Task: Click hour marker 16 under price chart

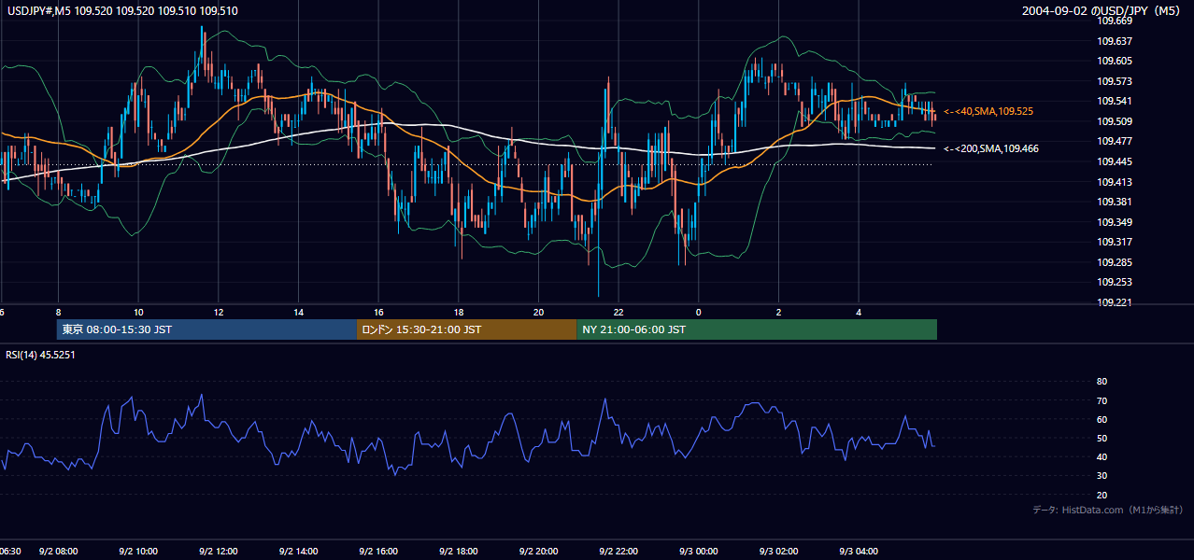Action: pos(378,312)
